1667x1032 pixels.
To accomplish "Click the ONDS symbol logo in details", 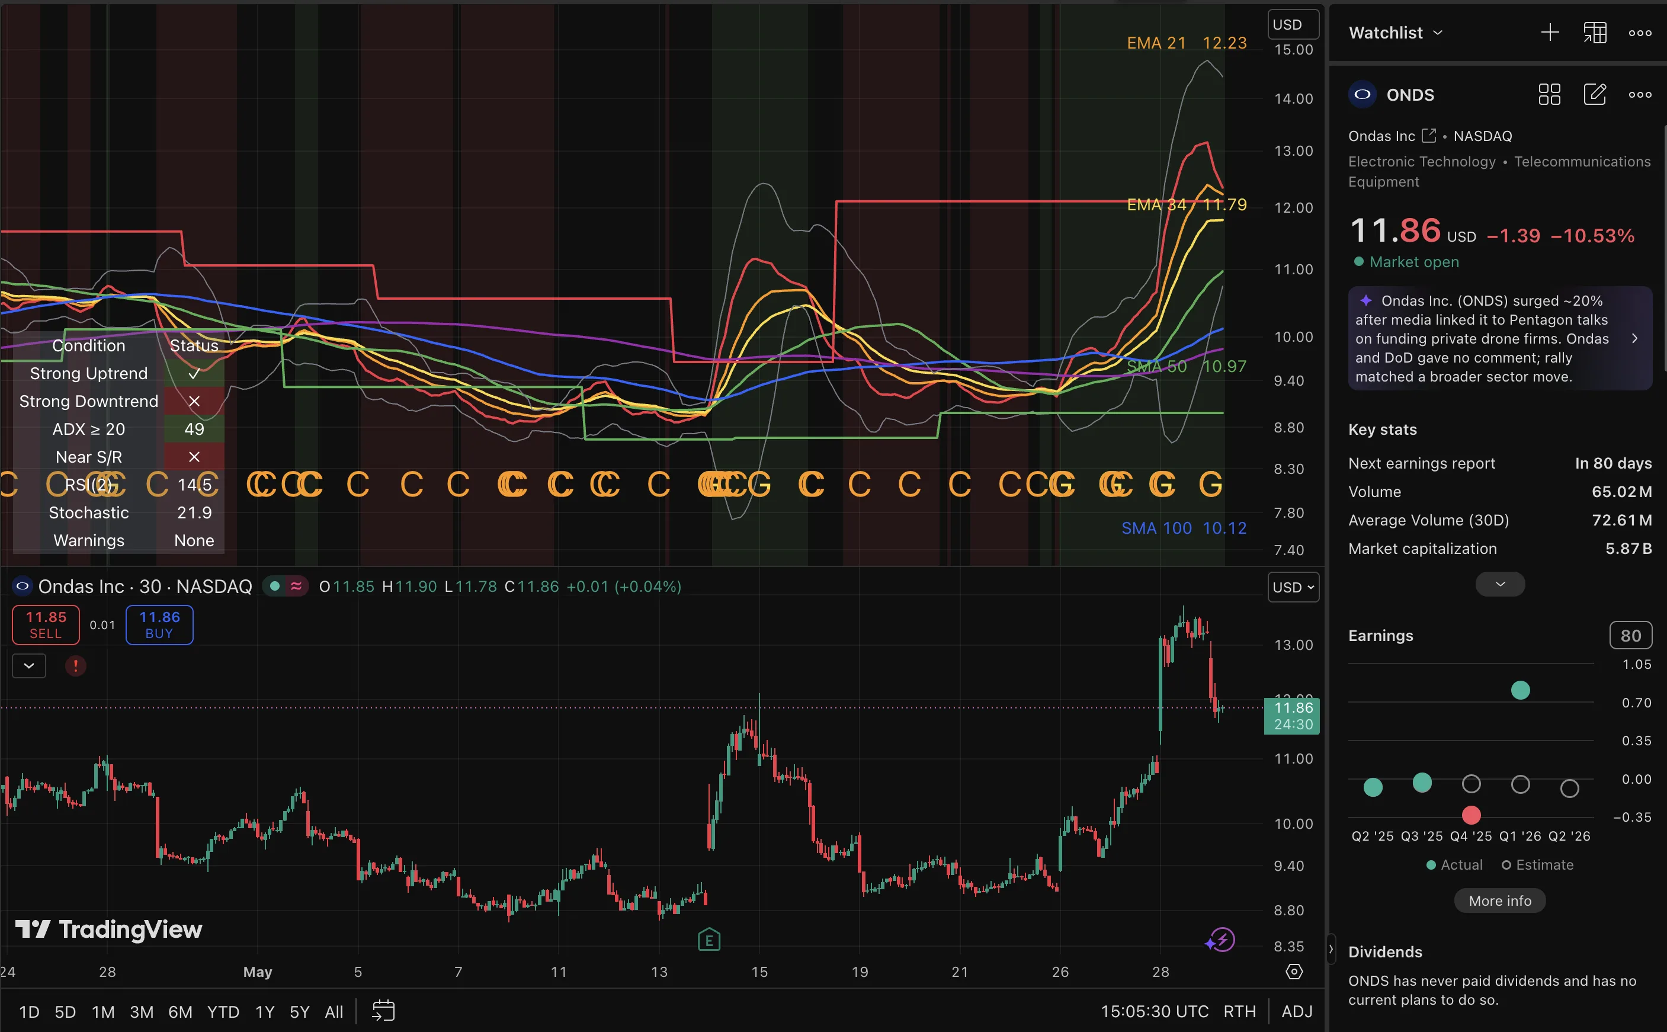I will [1362, 94].
